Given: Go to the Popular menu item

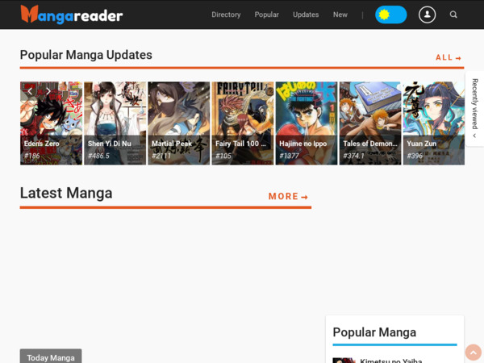Looking at the screenshot, I should (x=266, y=15).
